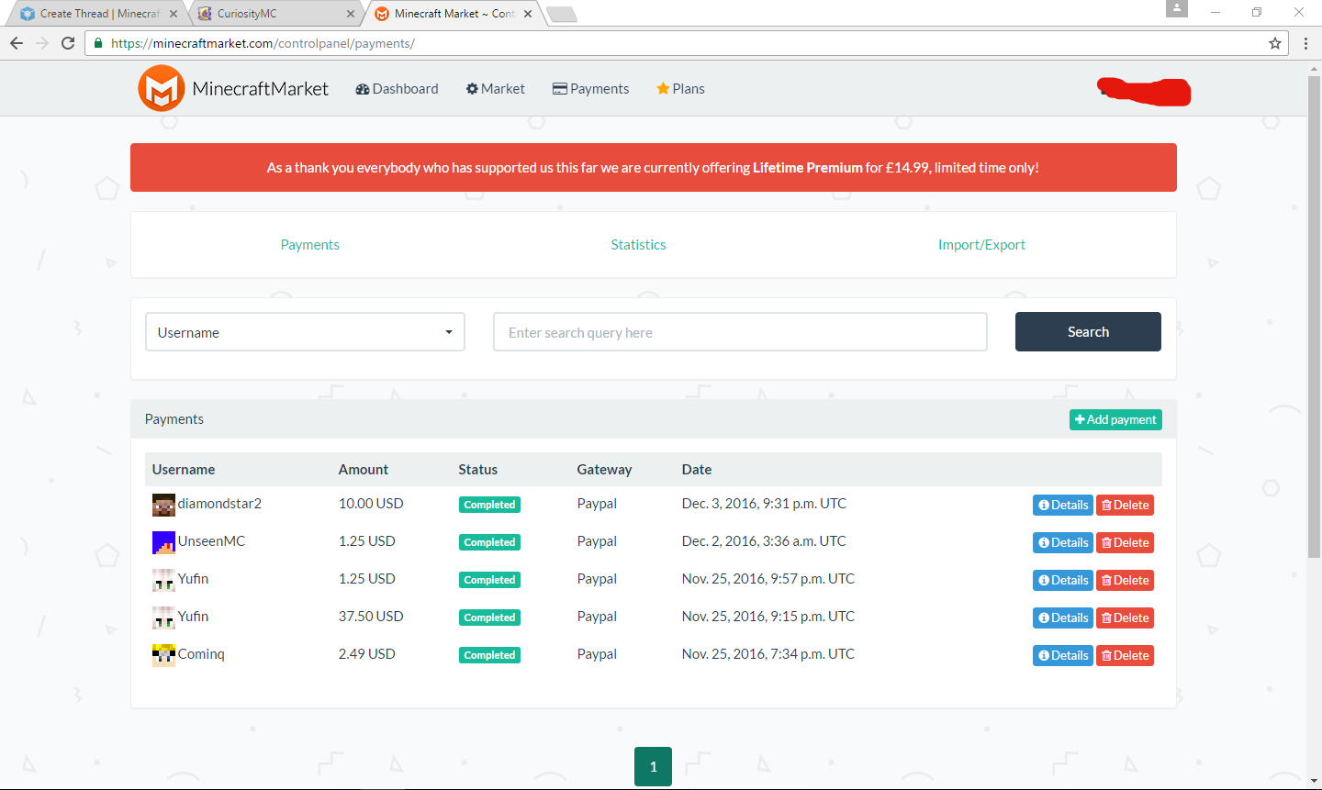This screenshot has height=790, width=1322.
Task: Click the Completed status badge for diamondstar2
Action: [489, 506]
